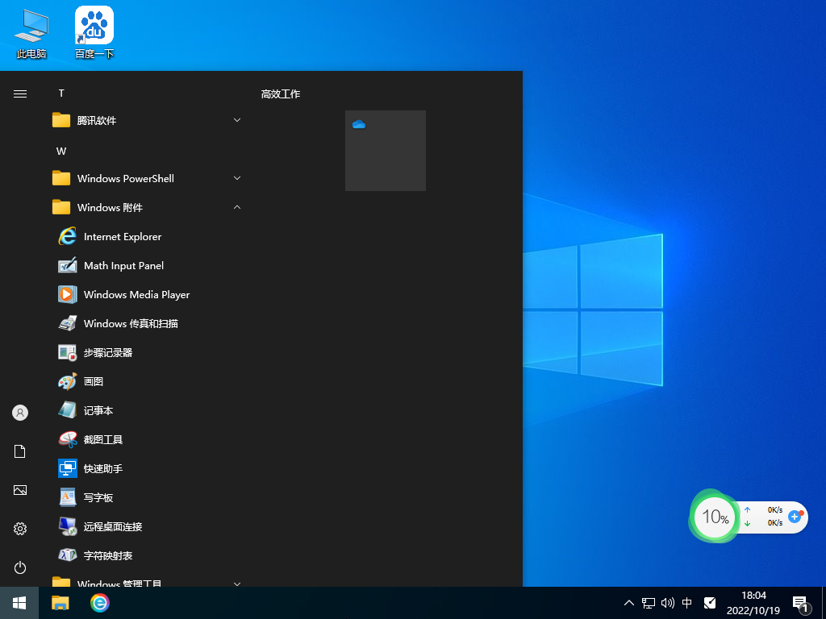Open Windows Media Player
This screenshot has height=619, width=826.
coord(136,294)
